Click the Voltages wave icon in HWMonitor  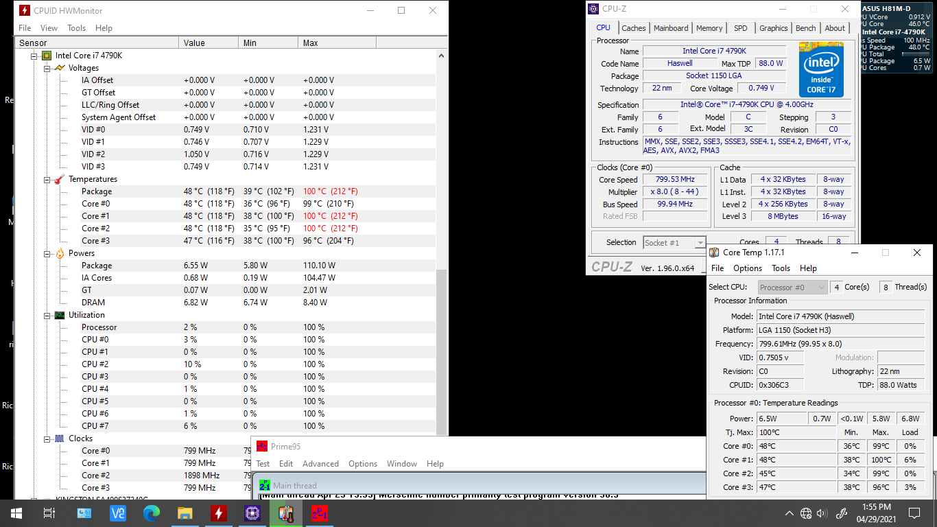pos(60,68)
